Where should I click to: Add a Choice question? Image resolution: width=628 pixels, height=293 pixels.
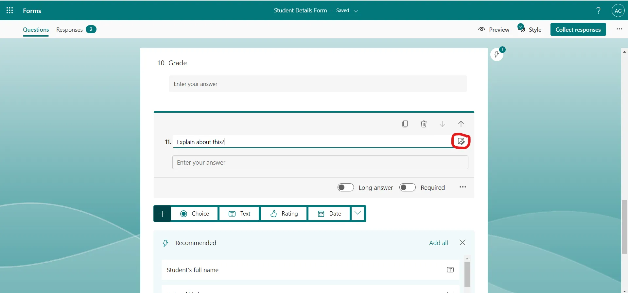click(195, 214)
